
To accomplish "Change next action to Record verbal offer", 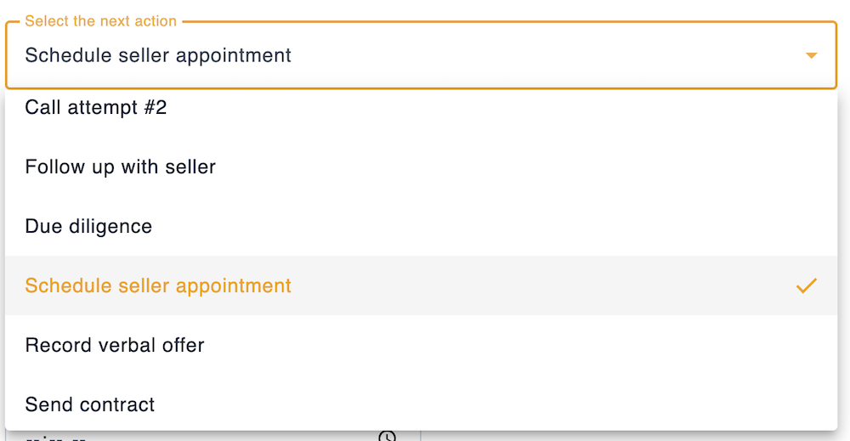I will tap(115, 345).
